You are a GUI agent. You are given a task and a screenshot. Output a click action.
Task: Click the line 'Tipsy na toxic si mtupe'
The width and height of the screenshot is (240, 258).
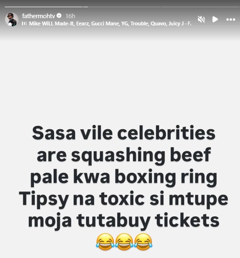coord(123,199)
